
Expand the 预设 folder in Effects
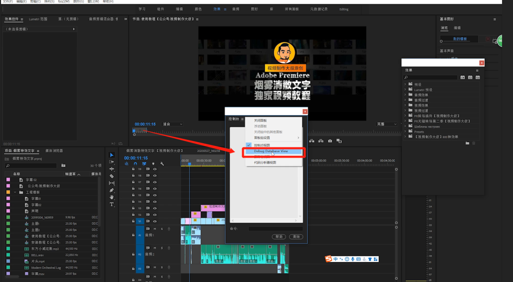tap(405, 84)
